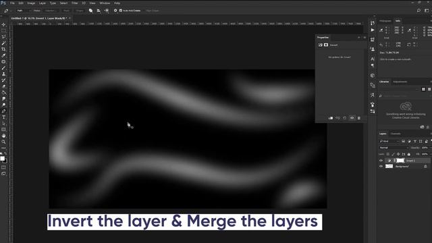Click the Invert 1 layer mask thumbnail
Image resolution: width=432 pixels, height=243 pixels.
400,161
